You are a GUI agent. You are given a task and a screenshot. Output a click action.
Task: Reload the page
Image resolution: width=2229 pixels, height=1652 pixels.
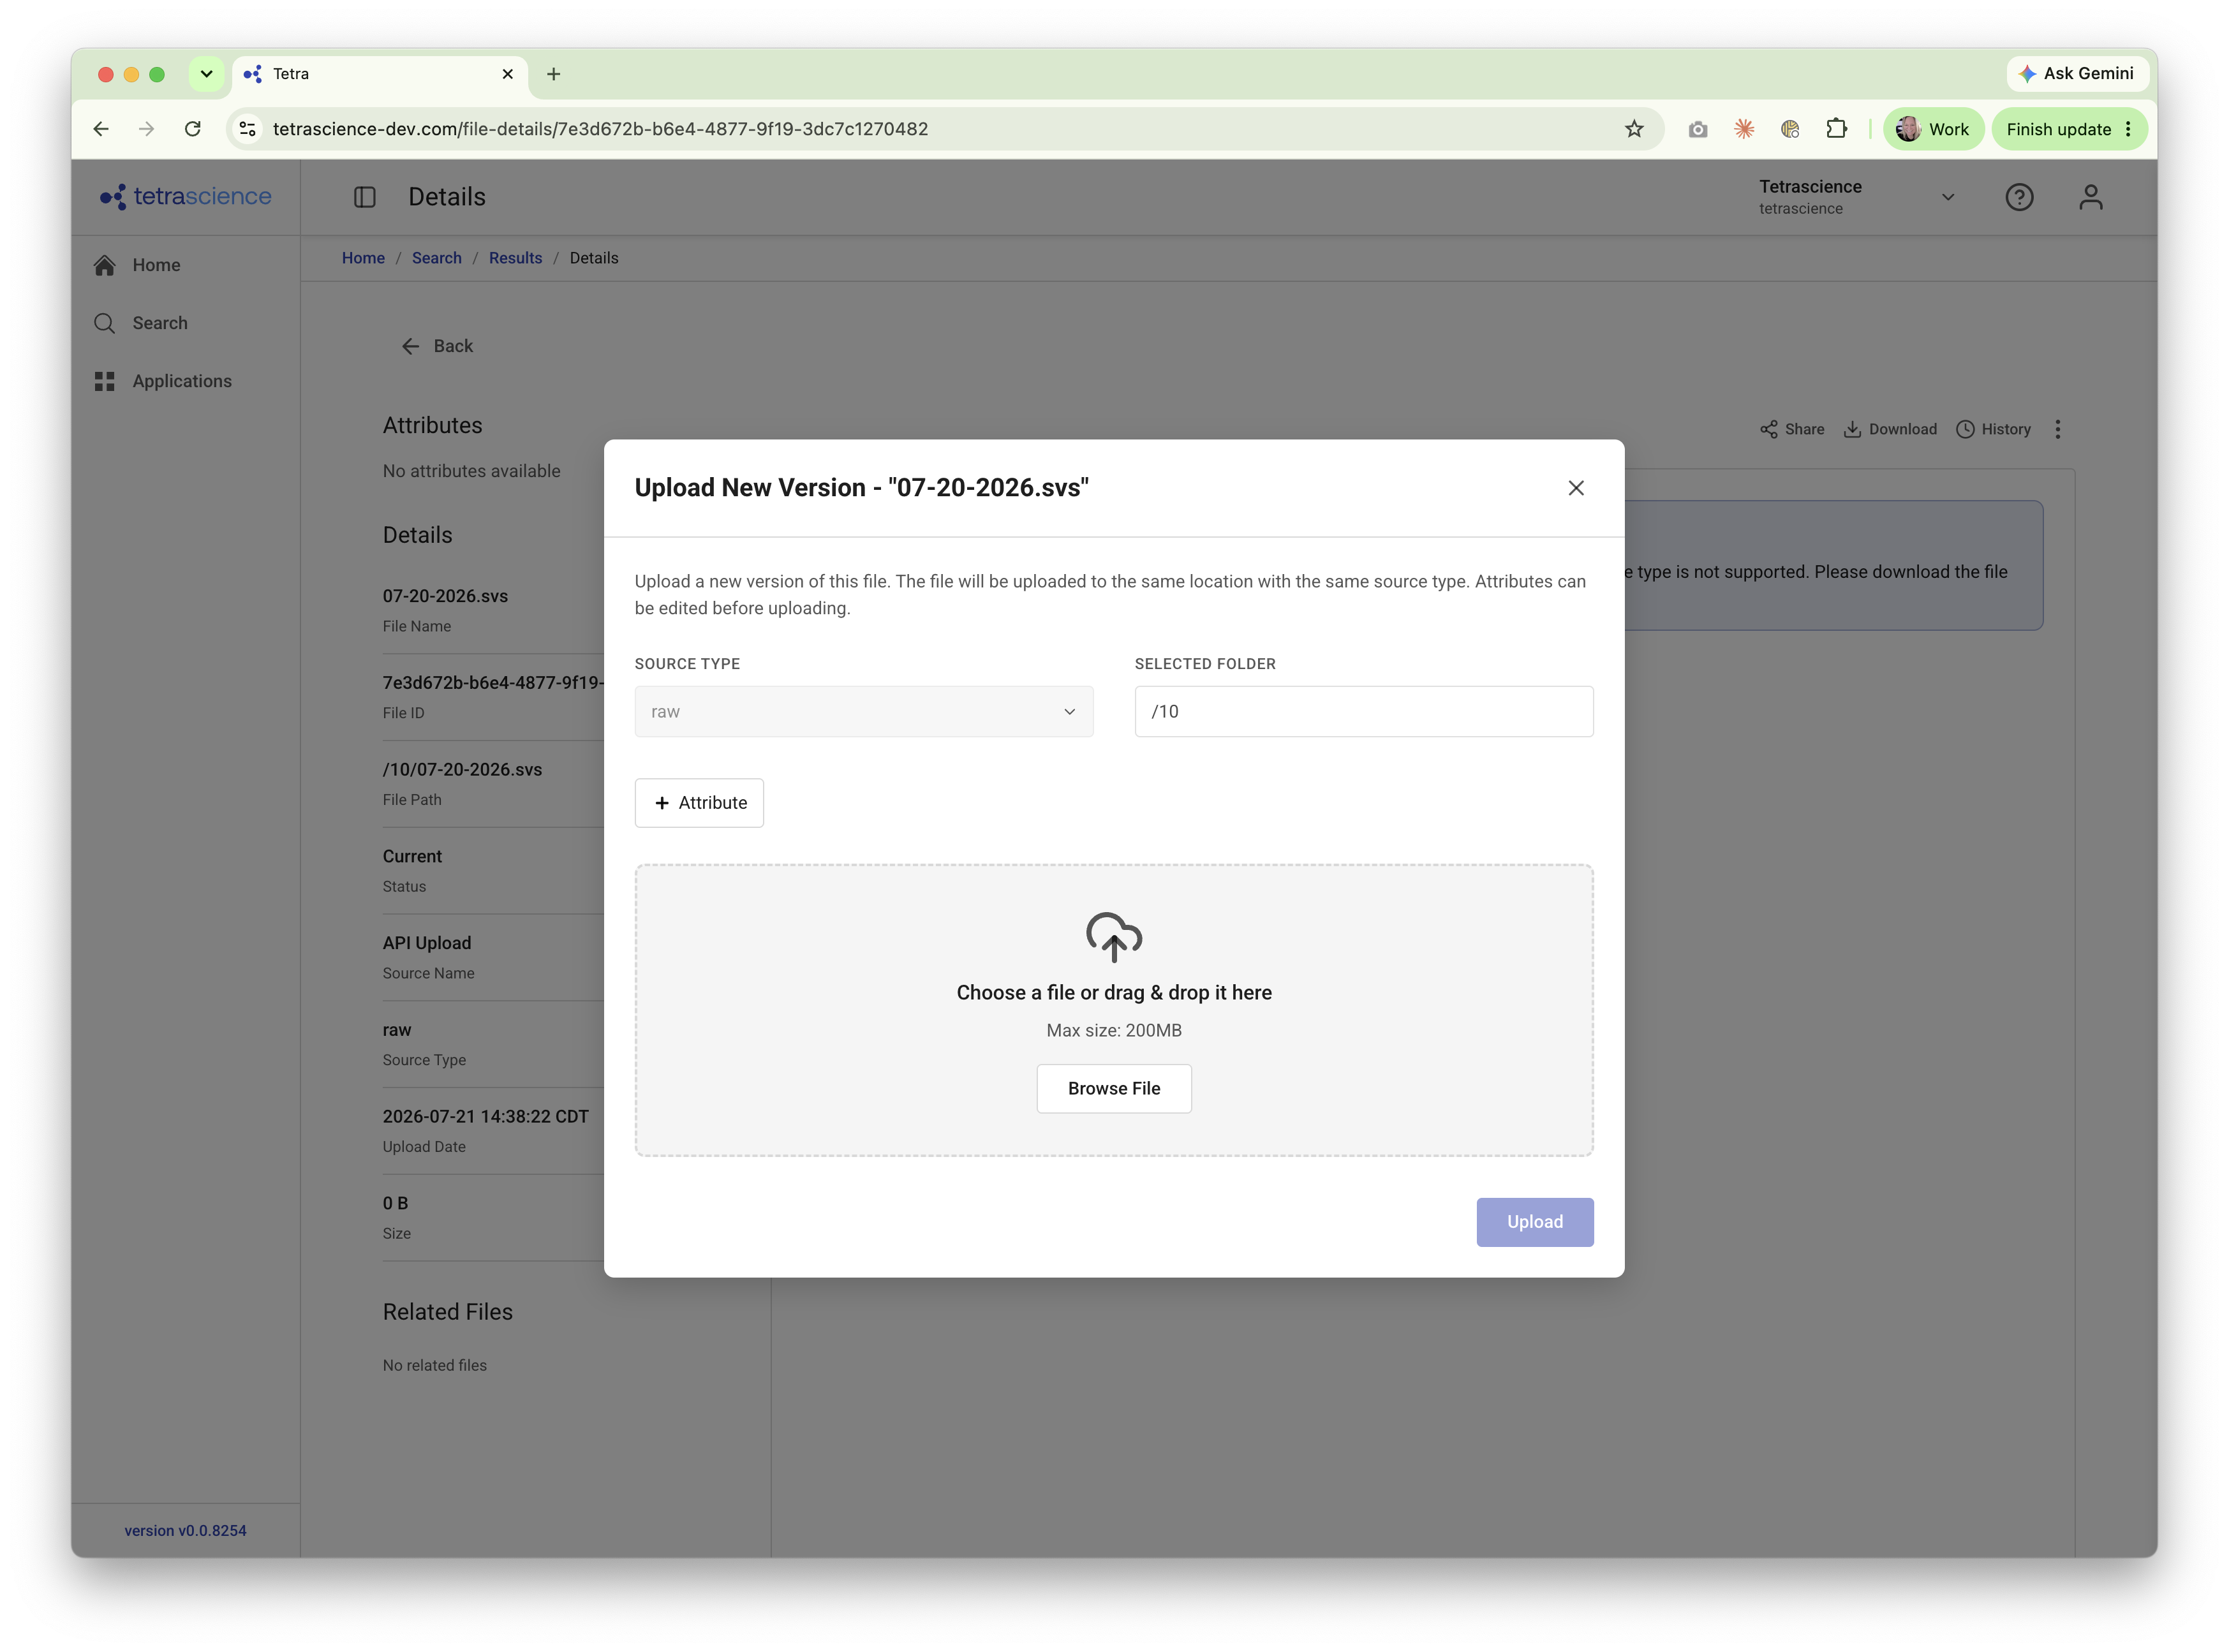[x=193, y=129]
